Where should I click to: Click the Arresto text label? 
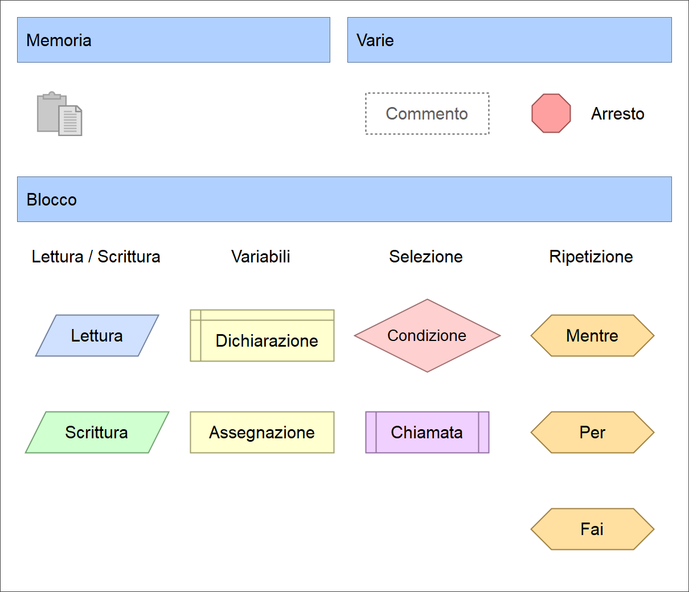(618, 114)
